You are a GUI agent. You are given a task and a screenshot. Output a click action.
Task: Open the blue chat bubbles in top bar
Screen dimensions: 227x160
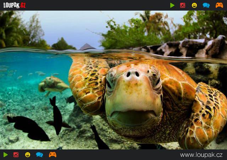206,5
